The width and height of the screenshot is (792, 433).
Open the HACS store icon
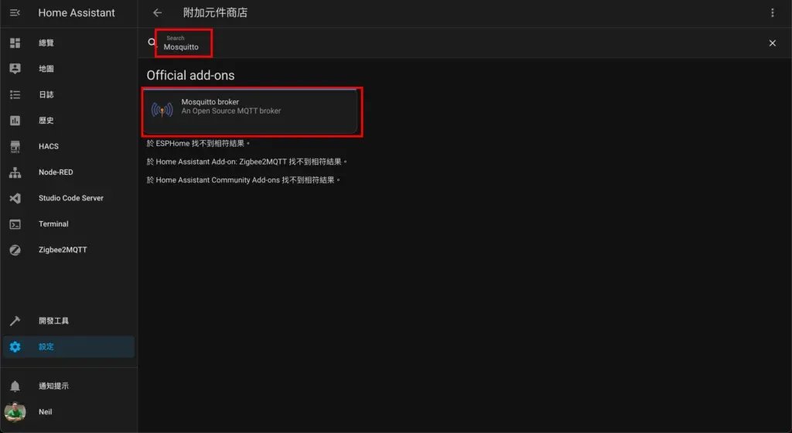(x=15, y=146)
